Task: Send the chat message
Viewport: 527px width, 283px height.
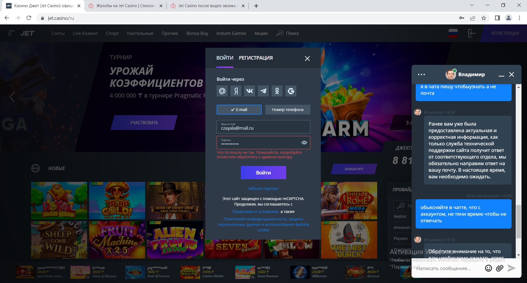Action: pos(511,268)
